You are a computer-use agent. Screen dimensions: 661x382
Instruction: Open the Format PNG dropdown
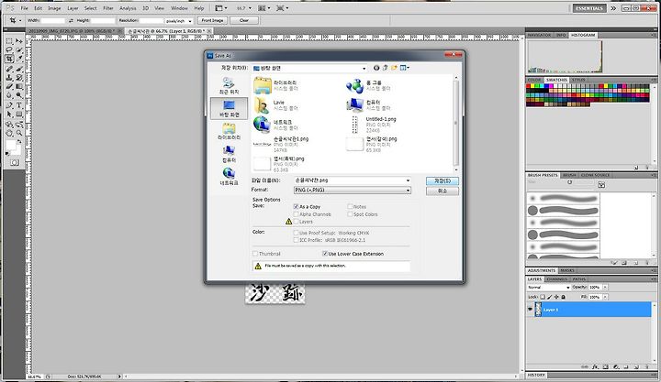point(352,191)
